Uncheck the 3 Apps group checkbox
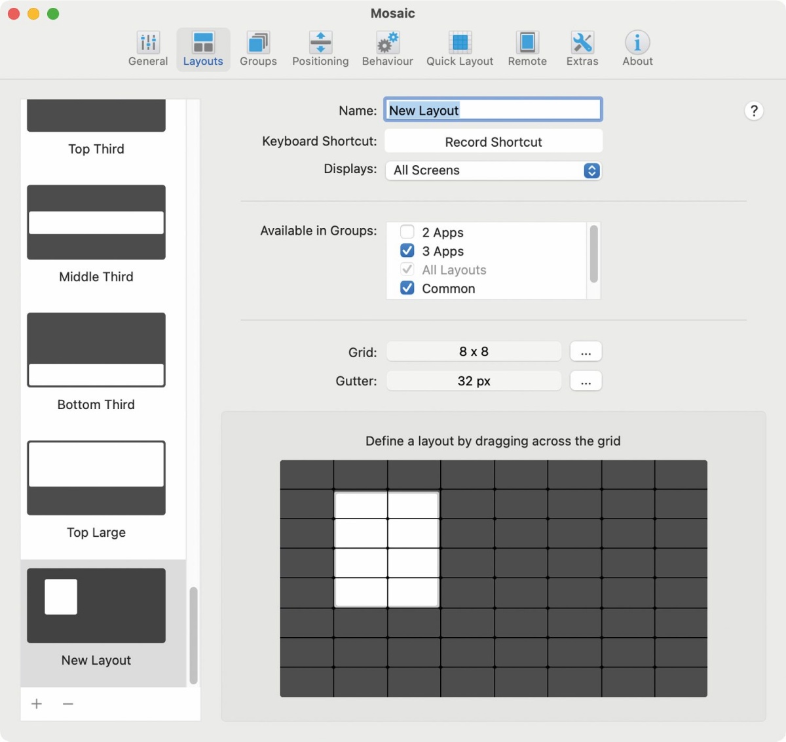The width and height of the screenshot is (786, 742). click(x=407, y=250)
